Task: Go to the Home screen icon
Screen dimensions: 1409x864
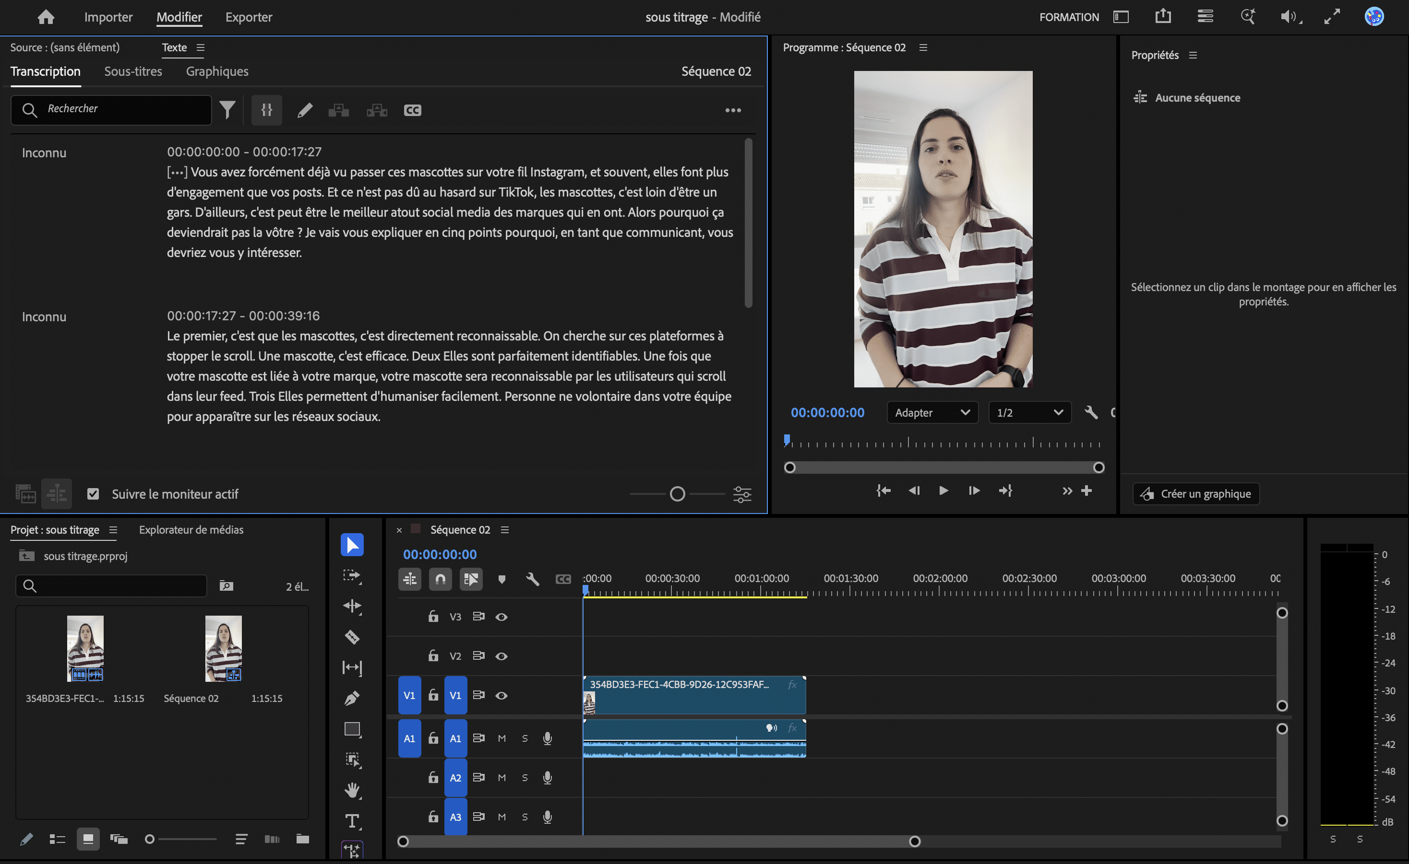Action: point(46,17)
